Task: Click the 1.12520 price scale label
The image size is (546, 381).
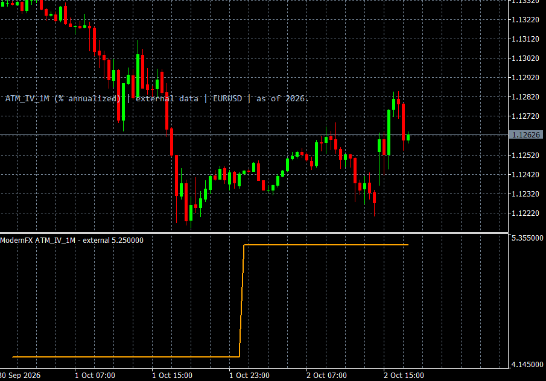Action: point(525,155)
